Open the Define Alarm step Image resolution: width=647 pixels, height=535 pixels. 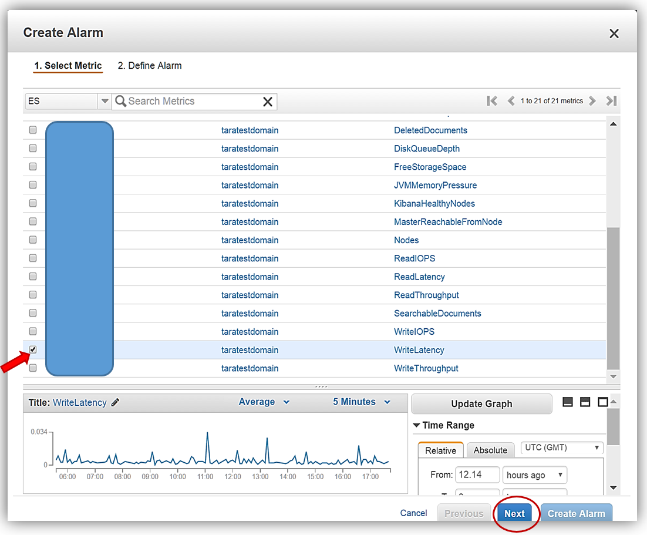tap(150, 66)
